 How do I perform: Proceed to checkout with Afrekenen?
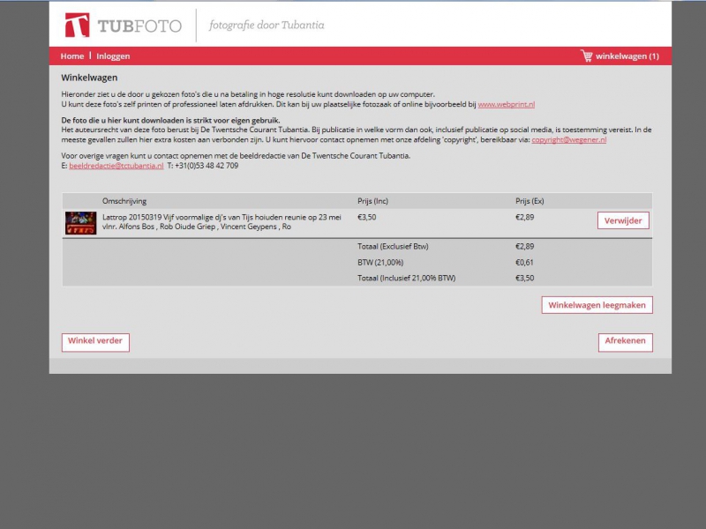click(x=625, y=342)
